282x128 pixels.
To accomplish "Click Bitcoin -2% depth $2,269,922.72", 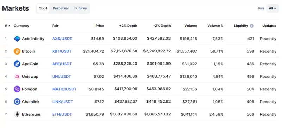I will tap(157, 51).
